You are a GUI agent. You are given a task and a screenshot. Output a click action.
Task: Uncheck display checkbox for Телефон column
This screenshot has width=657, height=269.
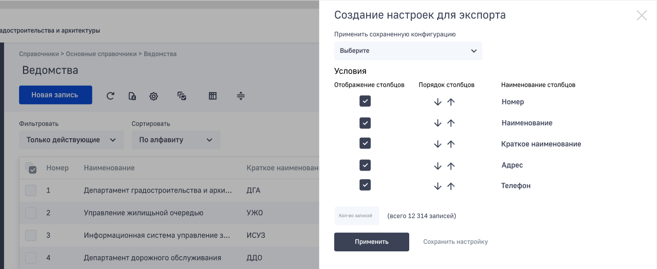(x=365, y=185)
